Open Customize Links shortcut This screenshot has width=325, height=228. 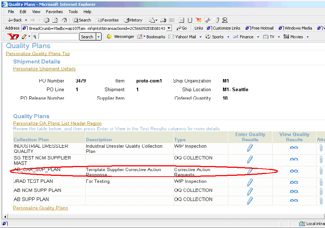click(x=223, y=28)
